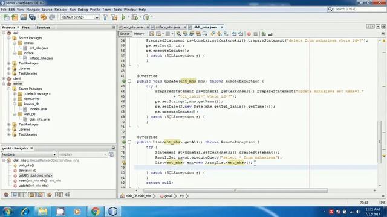The image size is (387, 217).
Task: Click the Save All toolbar icon
Action: coord(32,17)
